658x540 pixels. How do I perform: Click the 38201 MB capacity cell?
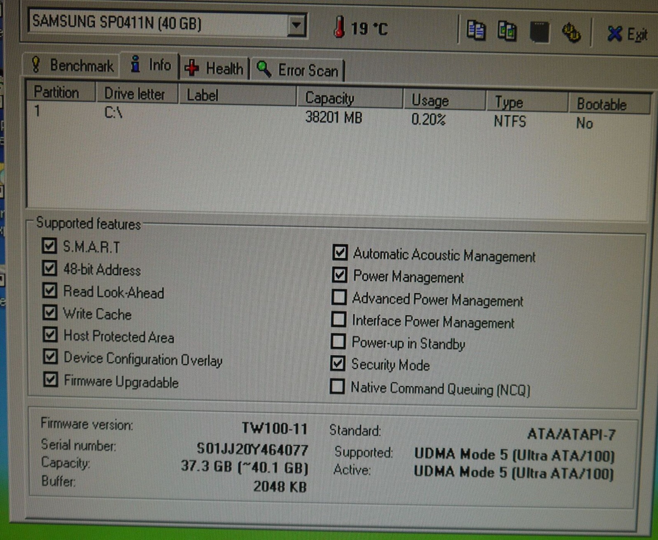(334, 118)
